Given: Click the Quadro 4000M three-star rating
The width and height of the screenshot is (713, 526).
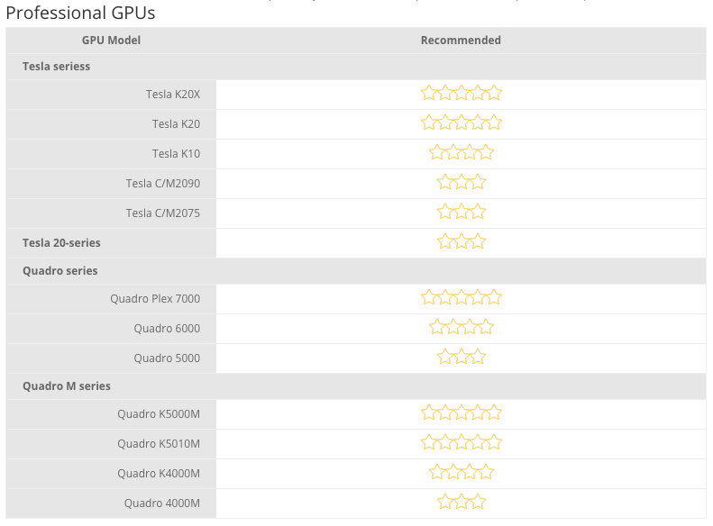Looking at the screenshot, I should point(462,503).
